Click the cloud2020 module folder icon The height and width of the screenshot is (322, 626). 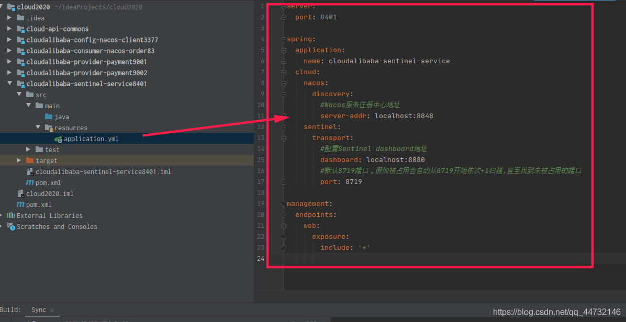point(11,7)
